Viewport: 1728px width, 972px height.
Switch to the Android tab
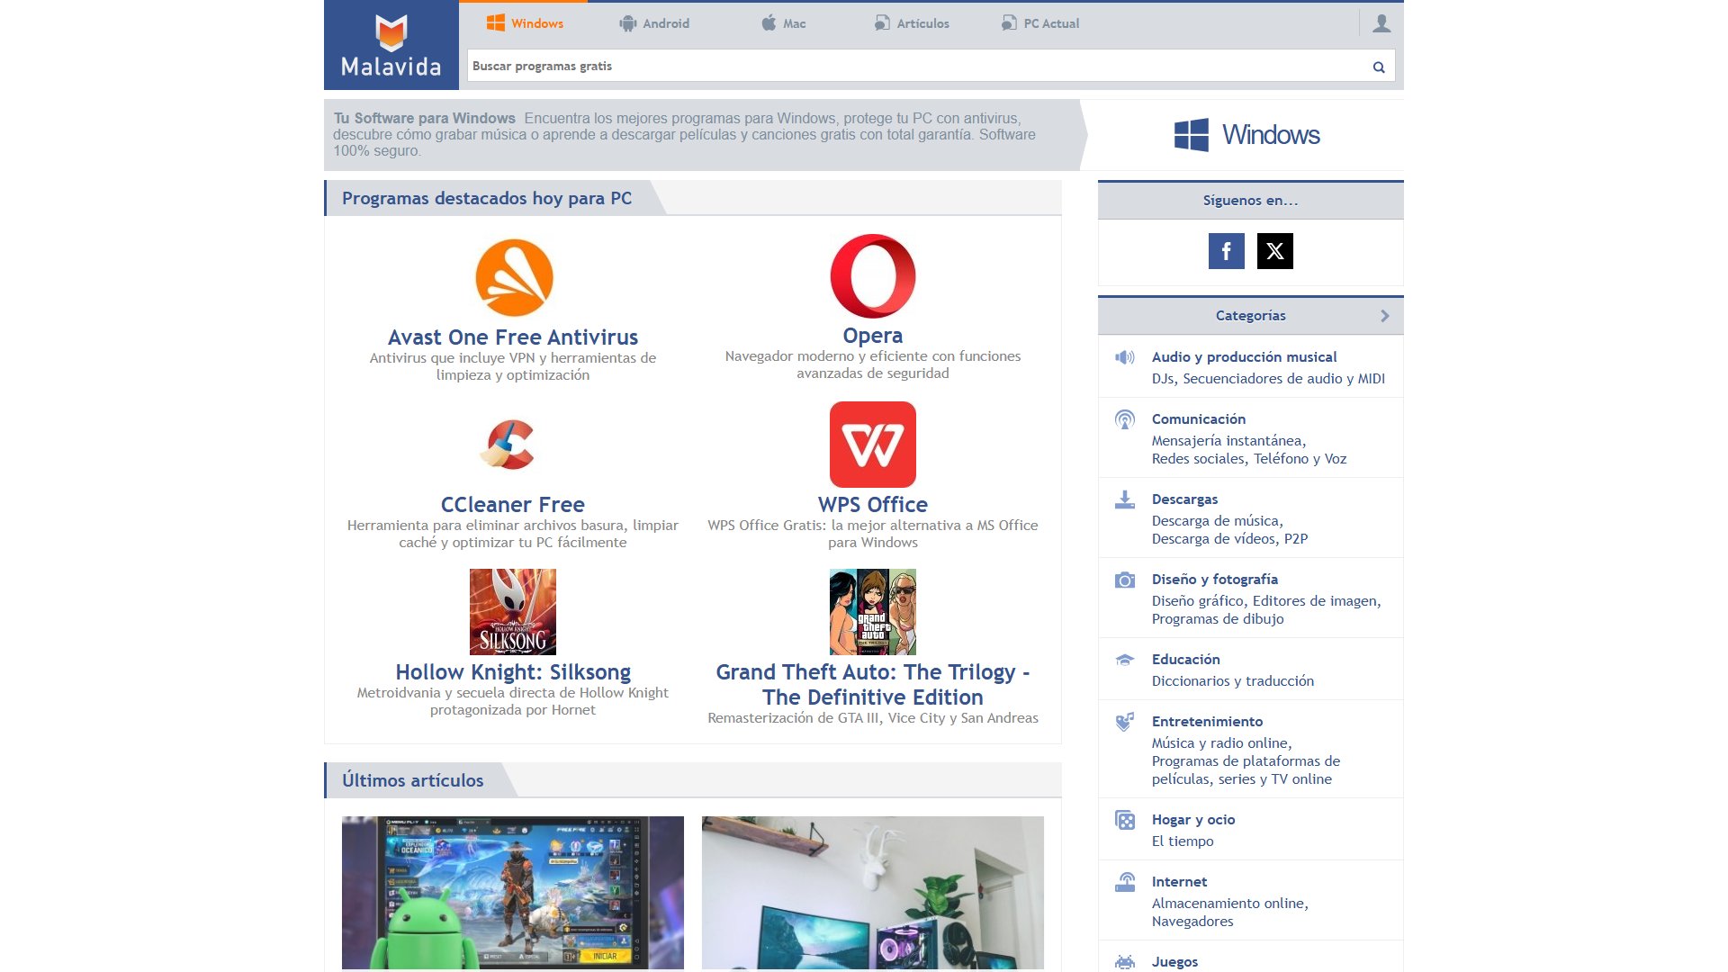(x=654, y=23)
